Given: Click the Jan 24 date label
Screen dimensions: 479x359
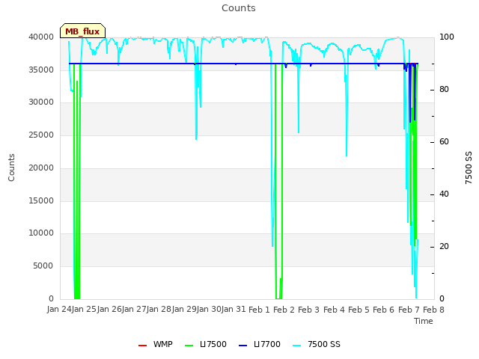Looking at the screenshot, I should (59, 310).
